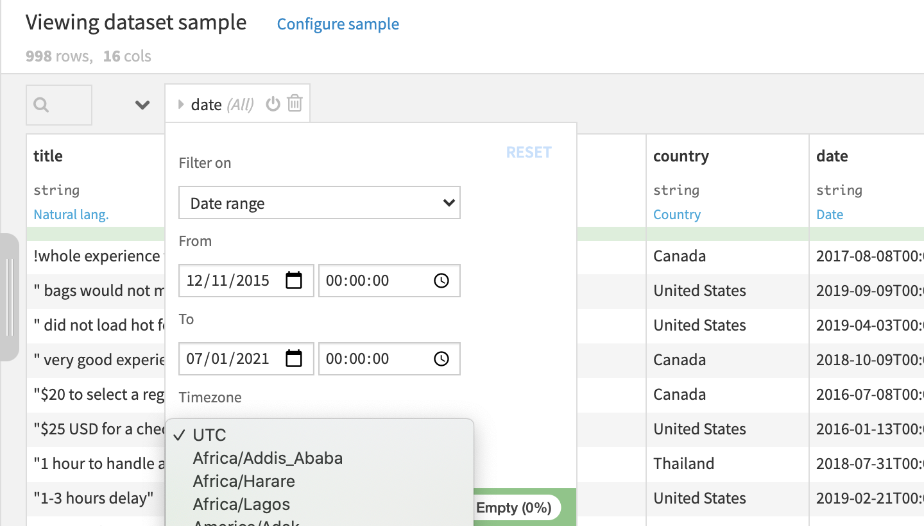Click the Date meaning link under date column
Screen dimensions: 924x526
[830, 215]
